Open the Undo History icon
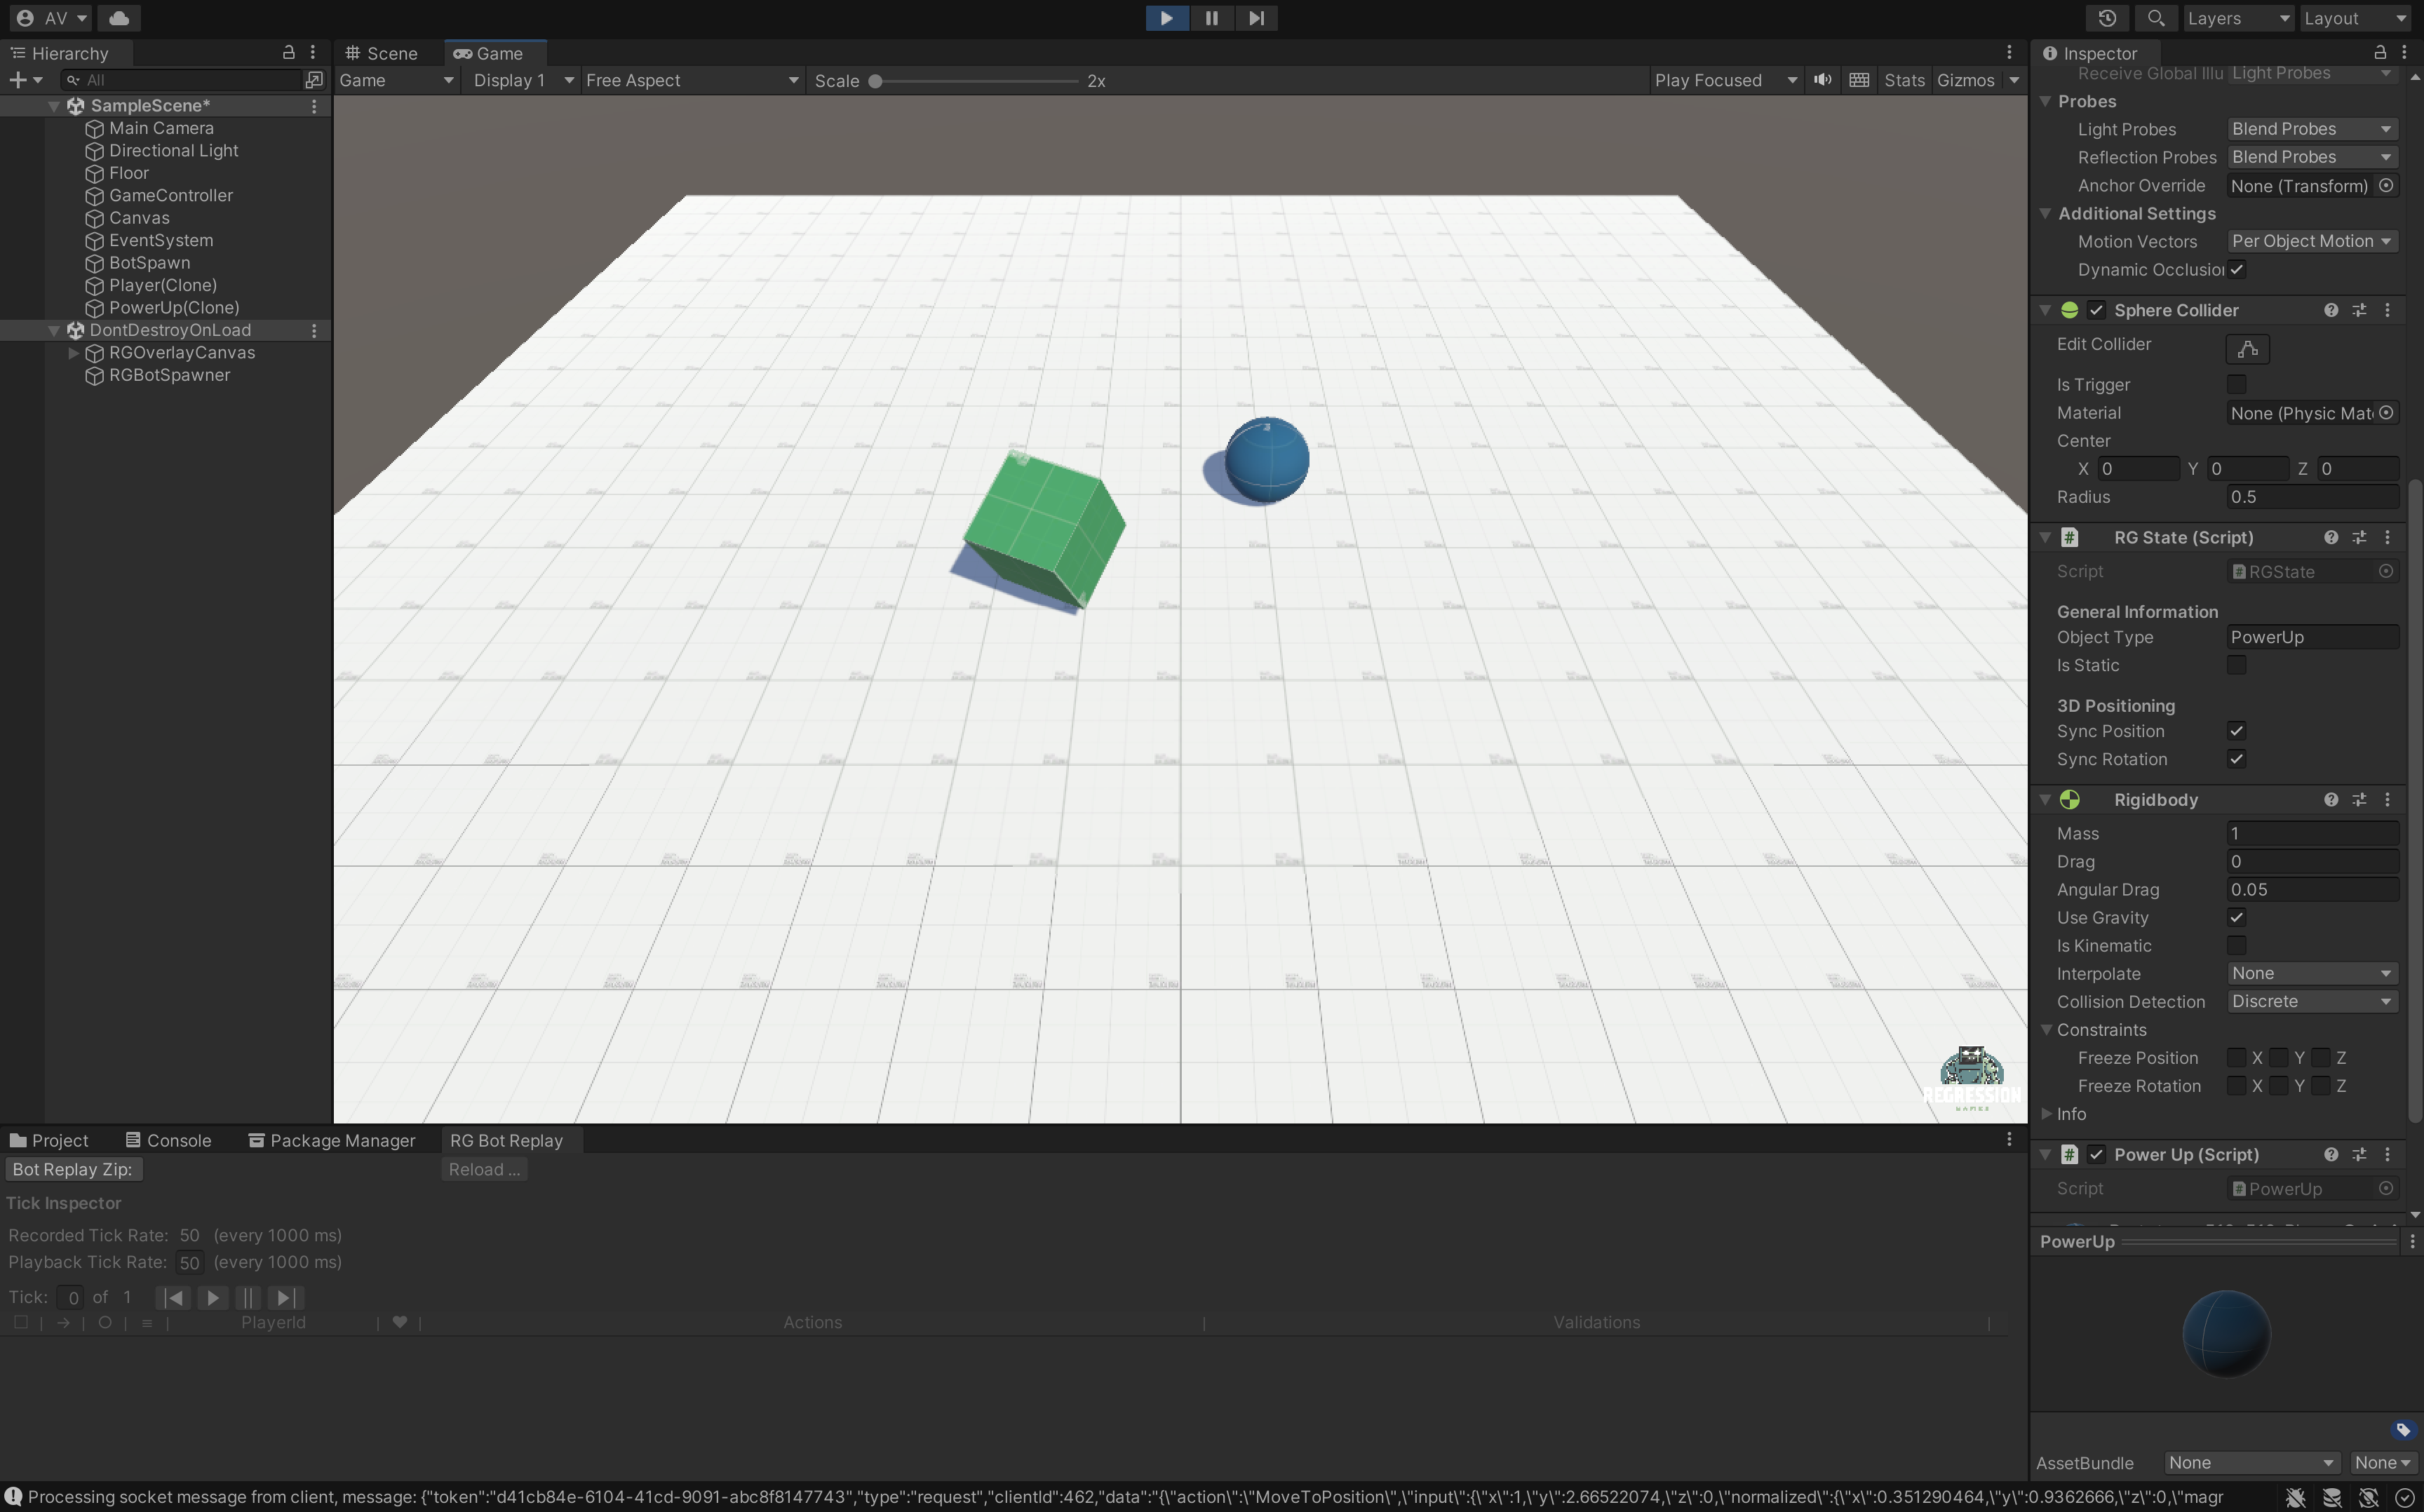Viewport: 2424px width, 1512px height. (x=2107, y=18)
